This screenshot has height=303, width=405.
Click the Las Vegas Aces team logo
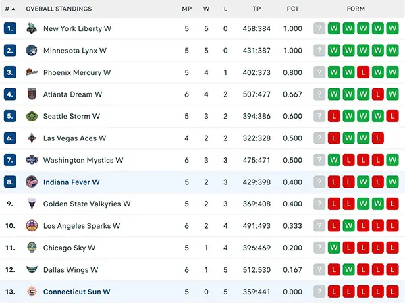tap(32, 138)
